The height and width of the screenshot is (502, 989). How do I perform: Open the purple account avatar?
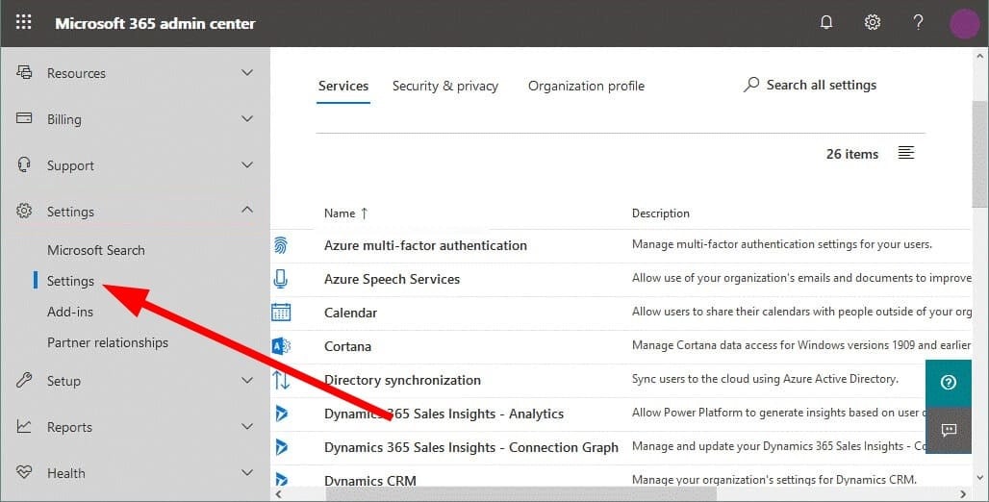pos(964,23)
